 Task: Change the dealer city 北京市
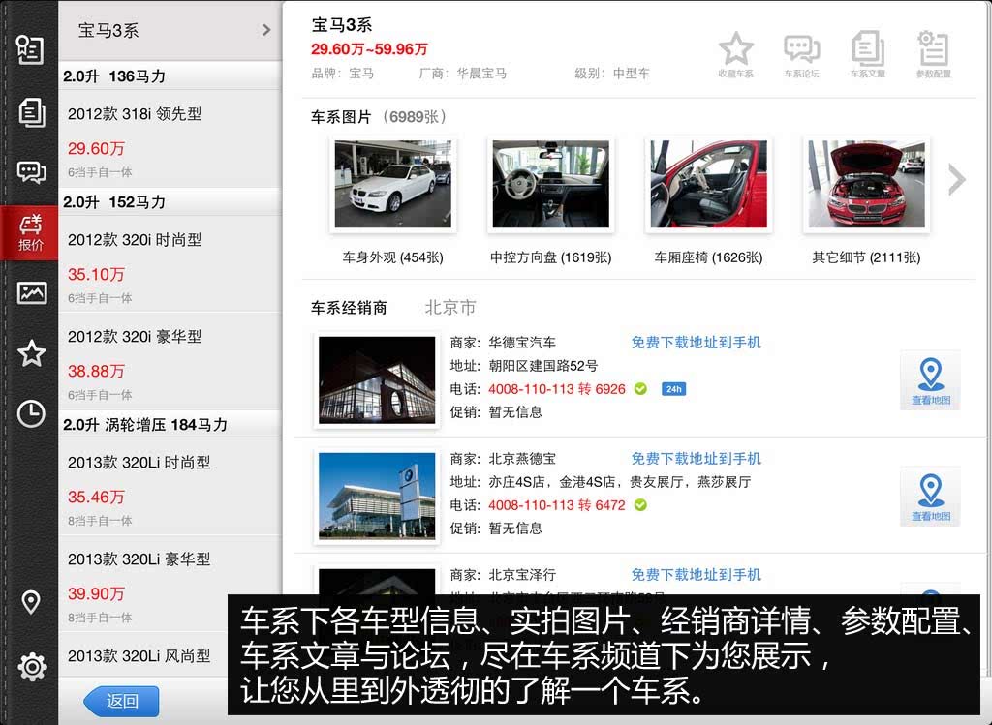[450, 308]
